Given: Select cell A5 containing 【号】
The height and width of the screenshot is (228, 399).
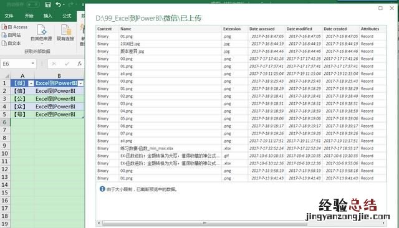Looking at the screenshot, I should tap(22, 115).
